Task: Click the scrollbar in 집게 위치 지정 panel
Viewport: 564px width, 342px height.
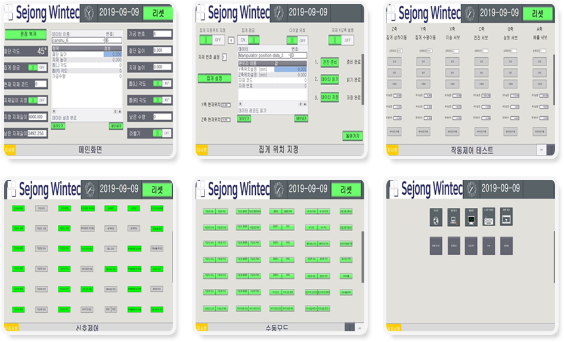Action: tap(362, 80)
